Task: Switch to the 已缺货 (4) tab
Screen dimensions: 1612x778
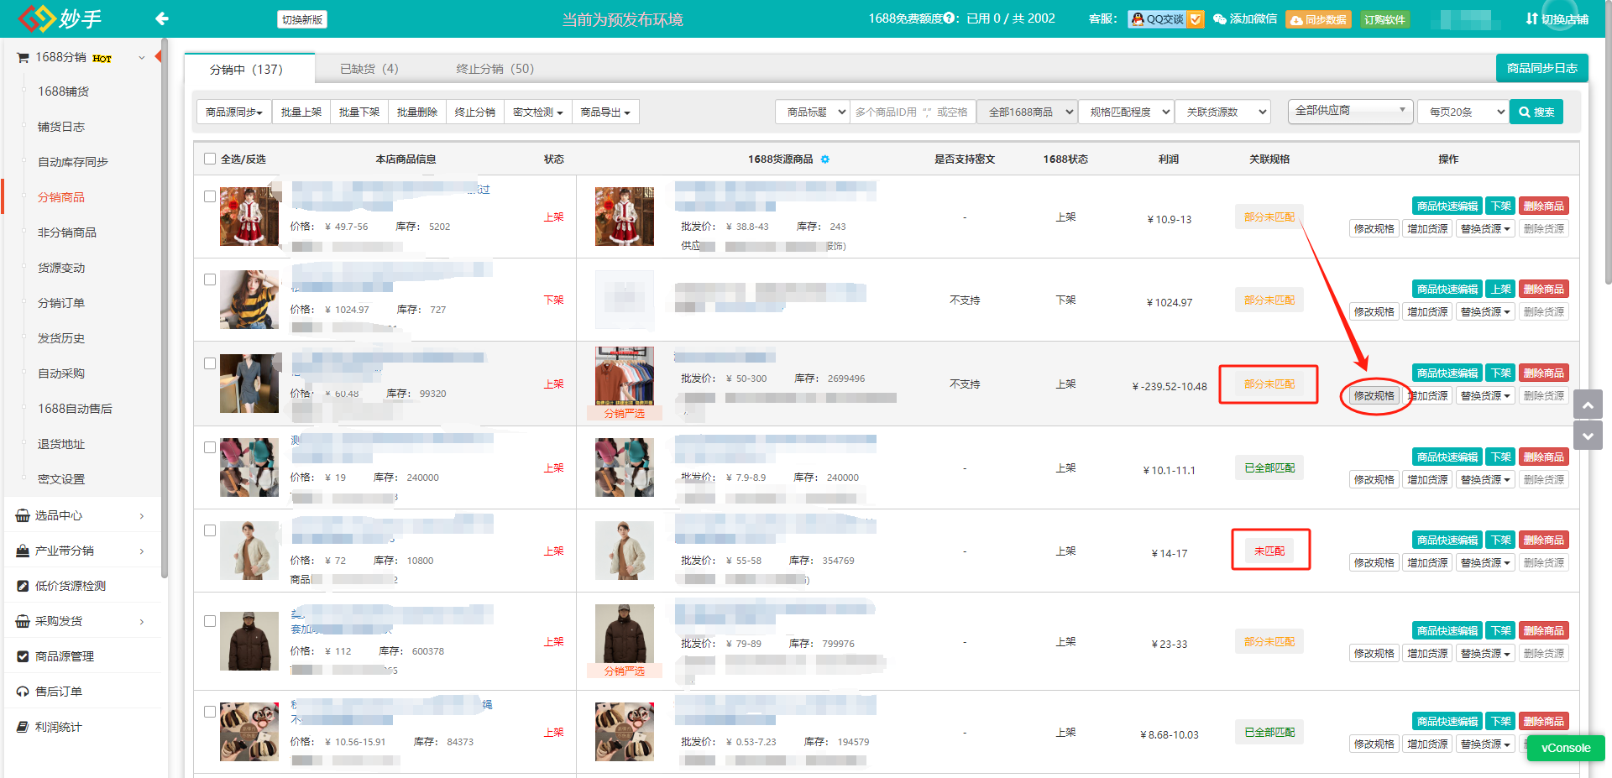Action: point(369,69)
